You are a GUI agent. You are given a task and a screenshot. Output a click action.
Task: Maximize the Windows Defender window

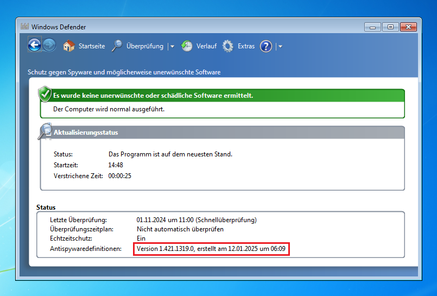click(x=390, y=27)
